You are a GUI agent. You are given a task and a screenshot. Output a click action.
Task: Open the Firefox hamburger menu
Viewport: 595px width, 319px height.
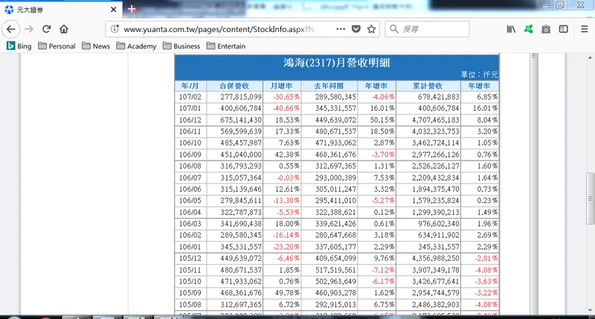[x=585, y=29]
